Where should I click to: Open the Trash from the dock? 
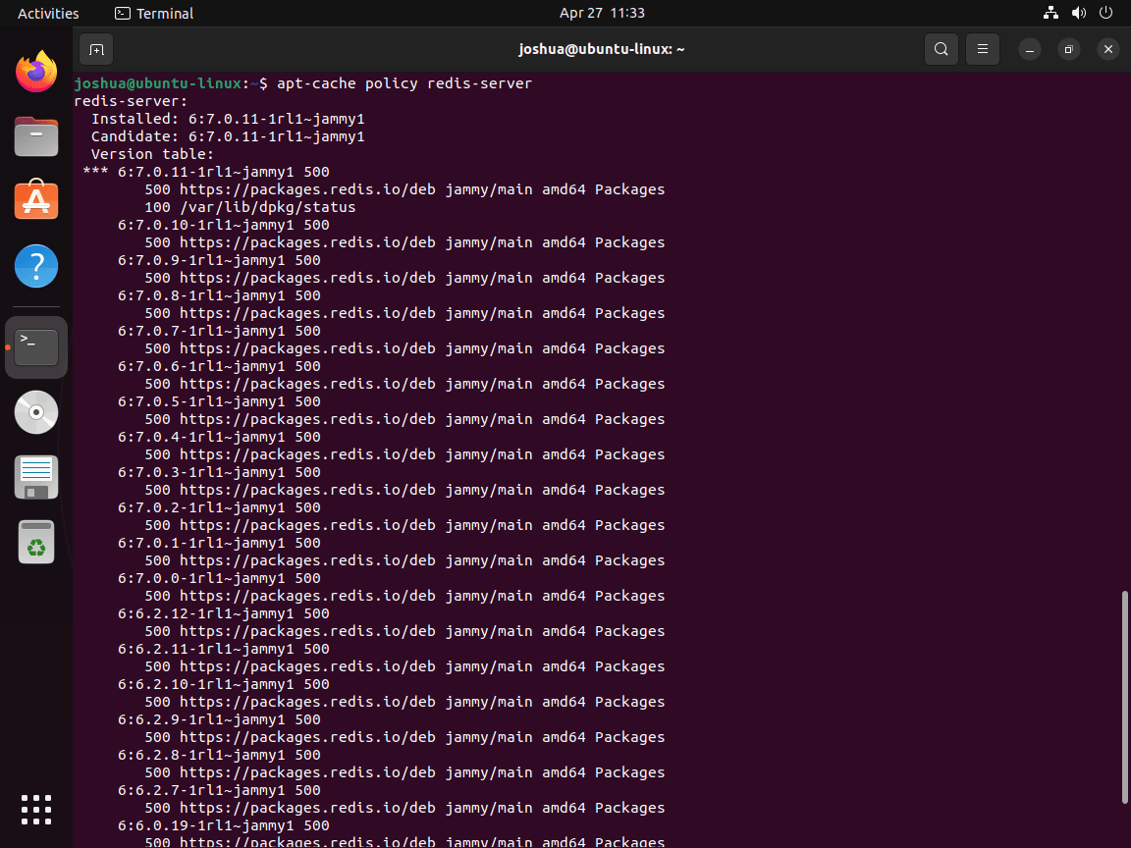point(36,542)
